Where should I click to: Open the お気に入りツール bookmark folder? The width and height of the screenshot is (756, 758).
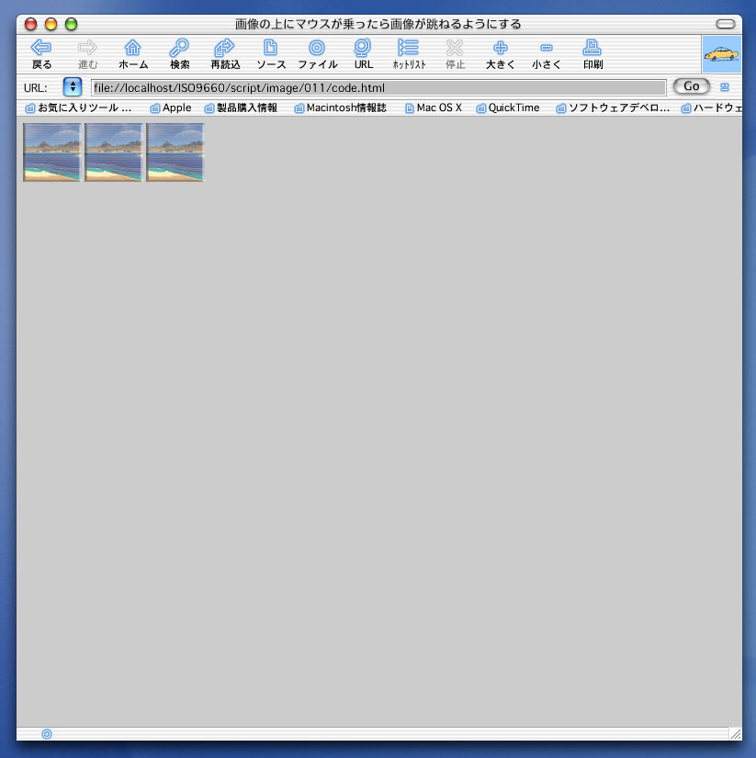(x=78, y=107)
